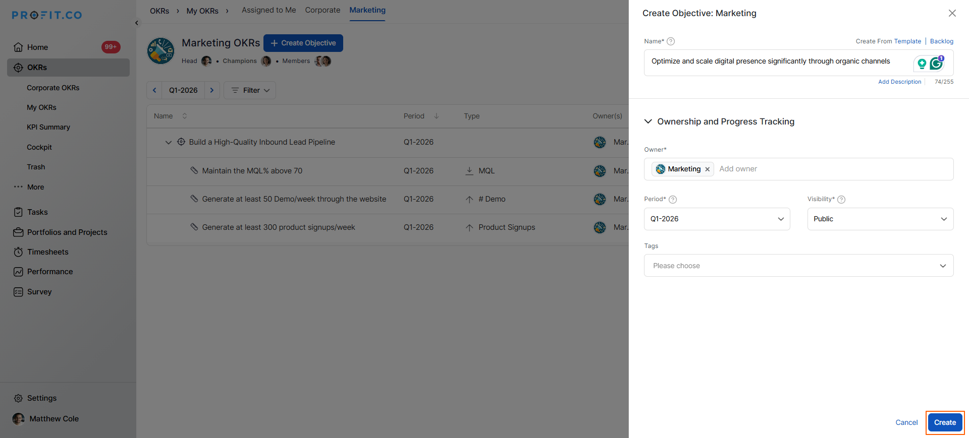Collapse Build a High-Quality Inbound Lead Pipeline row

pos(169,142)
